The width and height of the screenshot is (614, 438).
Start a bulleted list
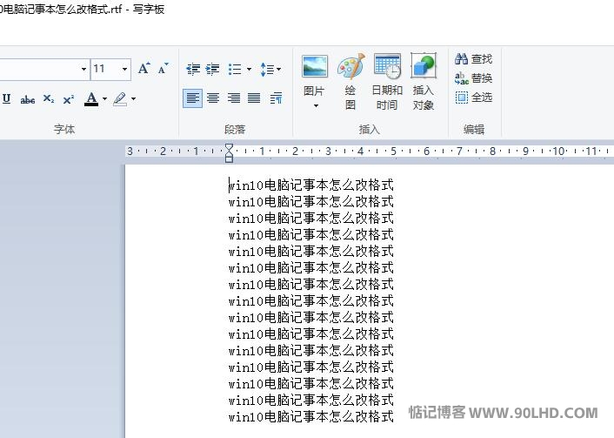coord(235,69)
